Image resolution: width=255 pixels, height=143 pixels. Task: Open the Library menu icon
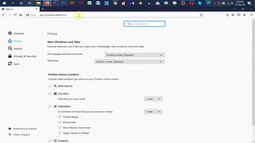pos(233,15)
